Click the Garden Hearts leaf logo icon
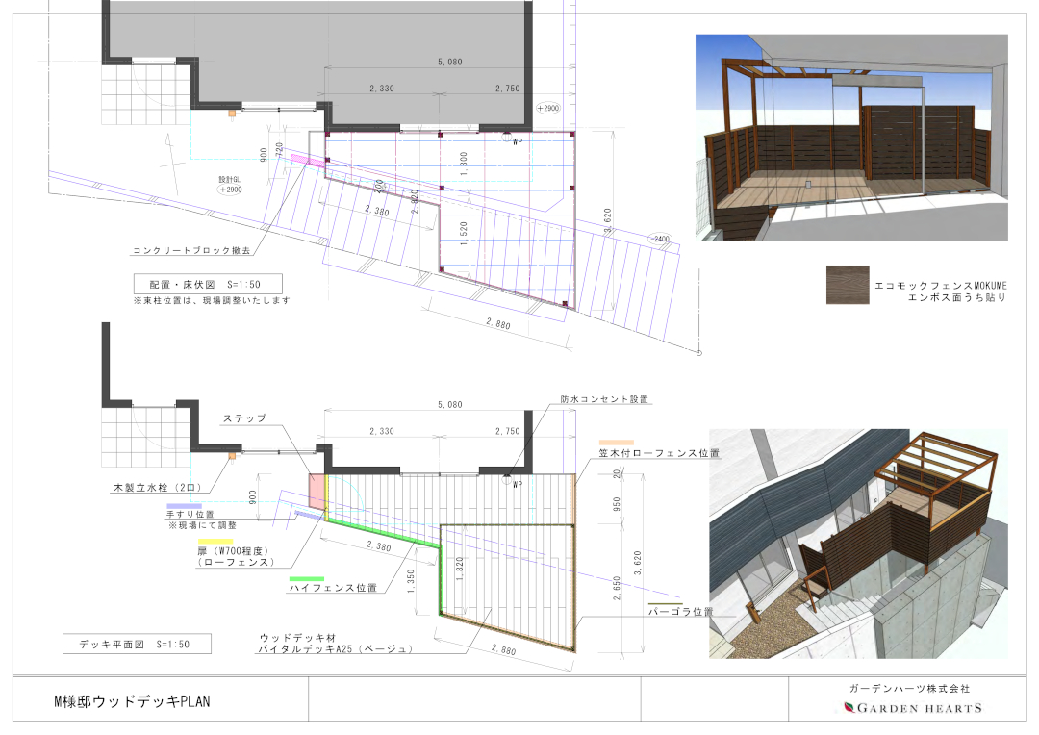The width and height of the screenshot is (1039, 735). point(849,708)
